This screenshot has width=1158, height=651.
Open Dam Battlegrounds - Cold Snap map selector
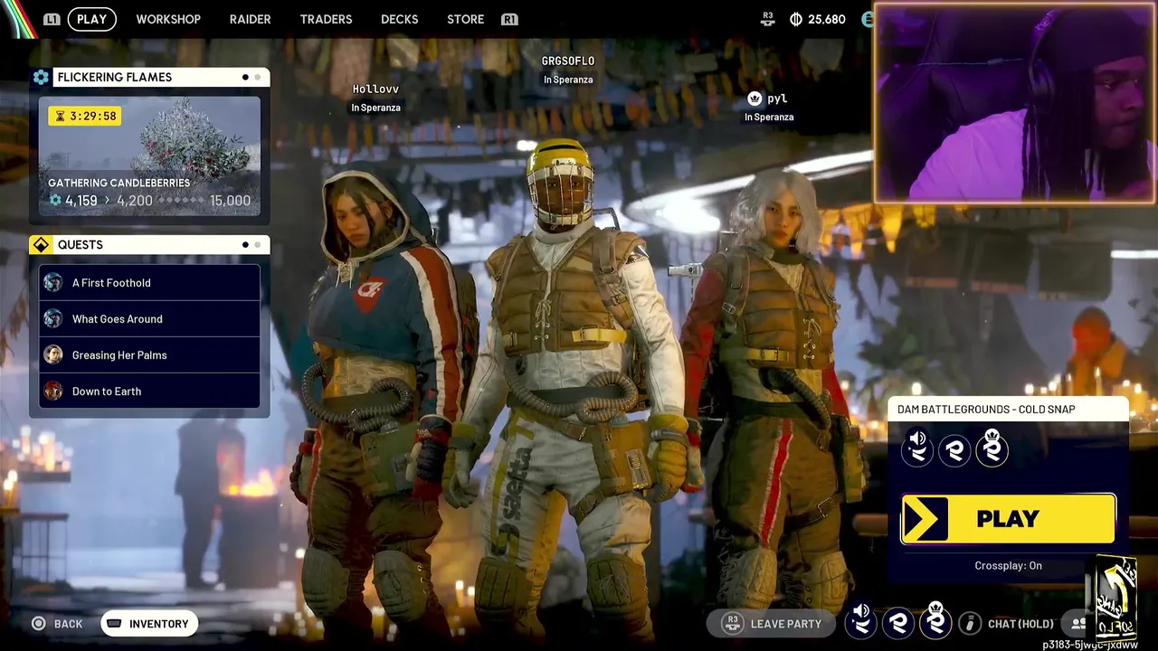(x=1008, y=410)
